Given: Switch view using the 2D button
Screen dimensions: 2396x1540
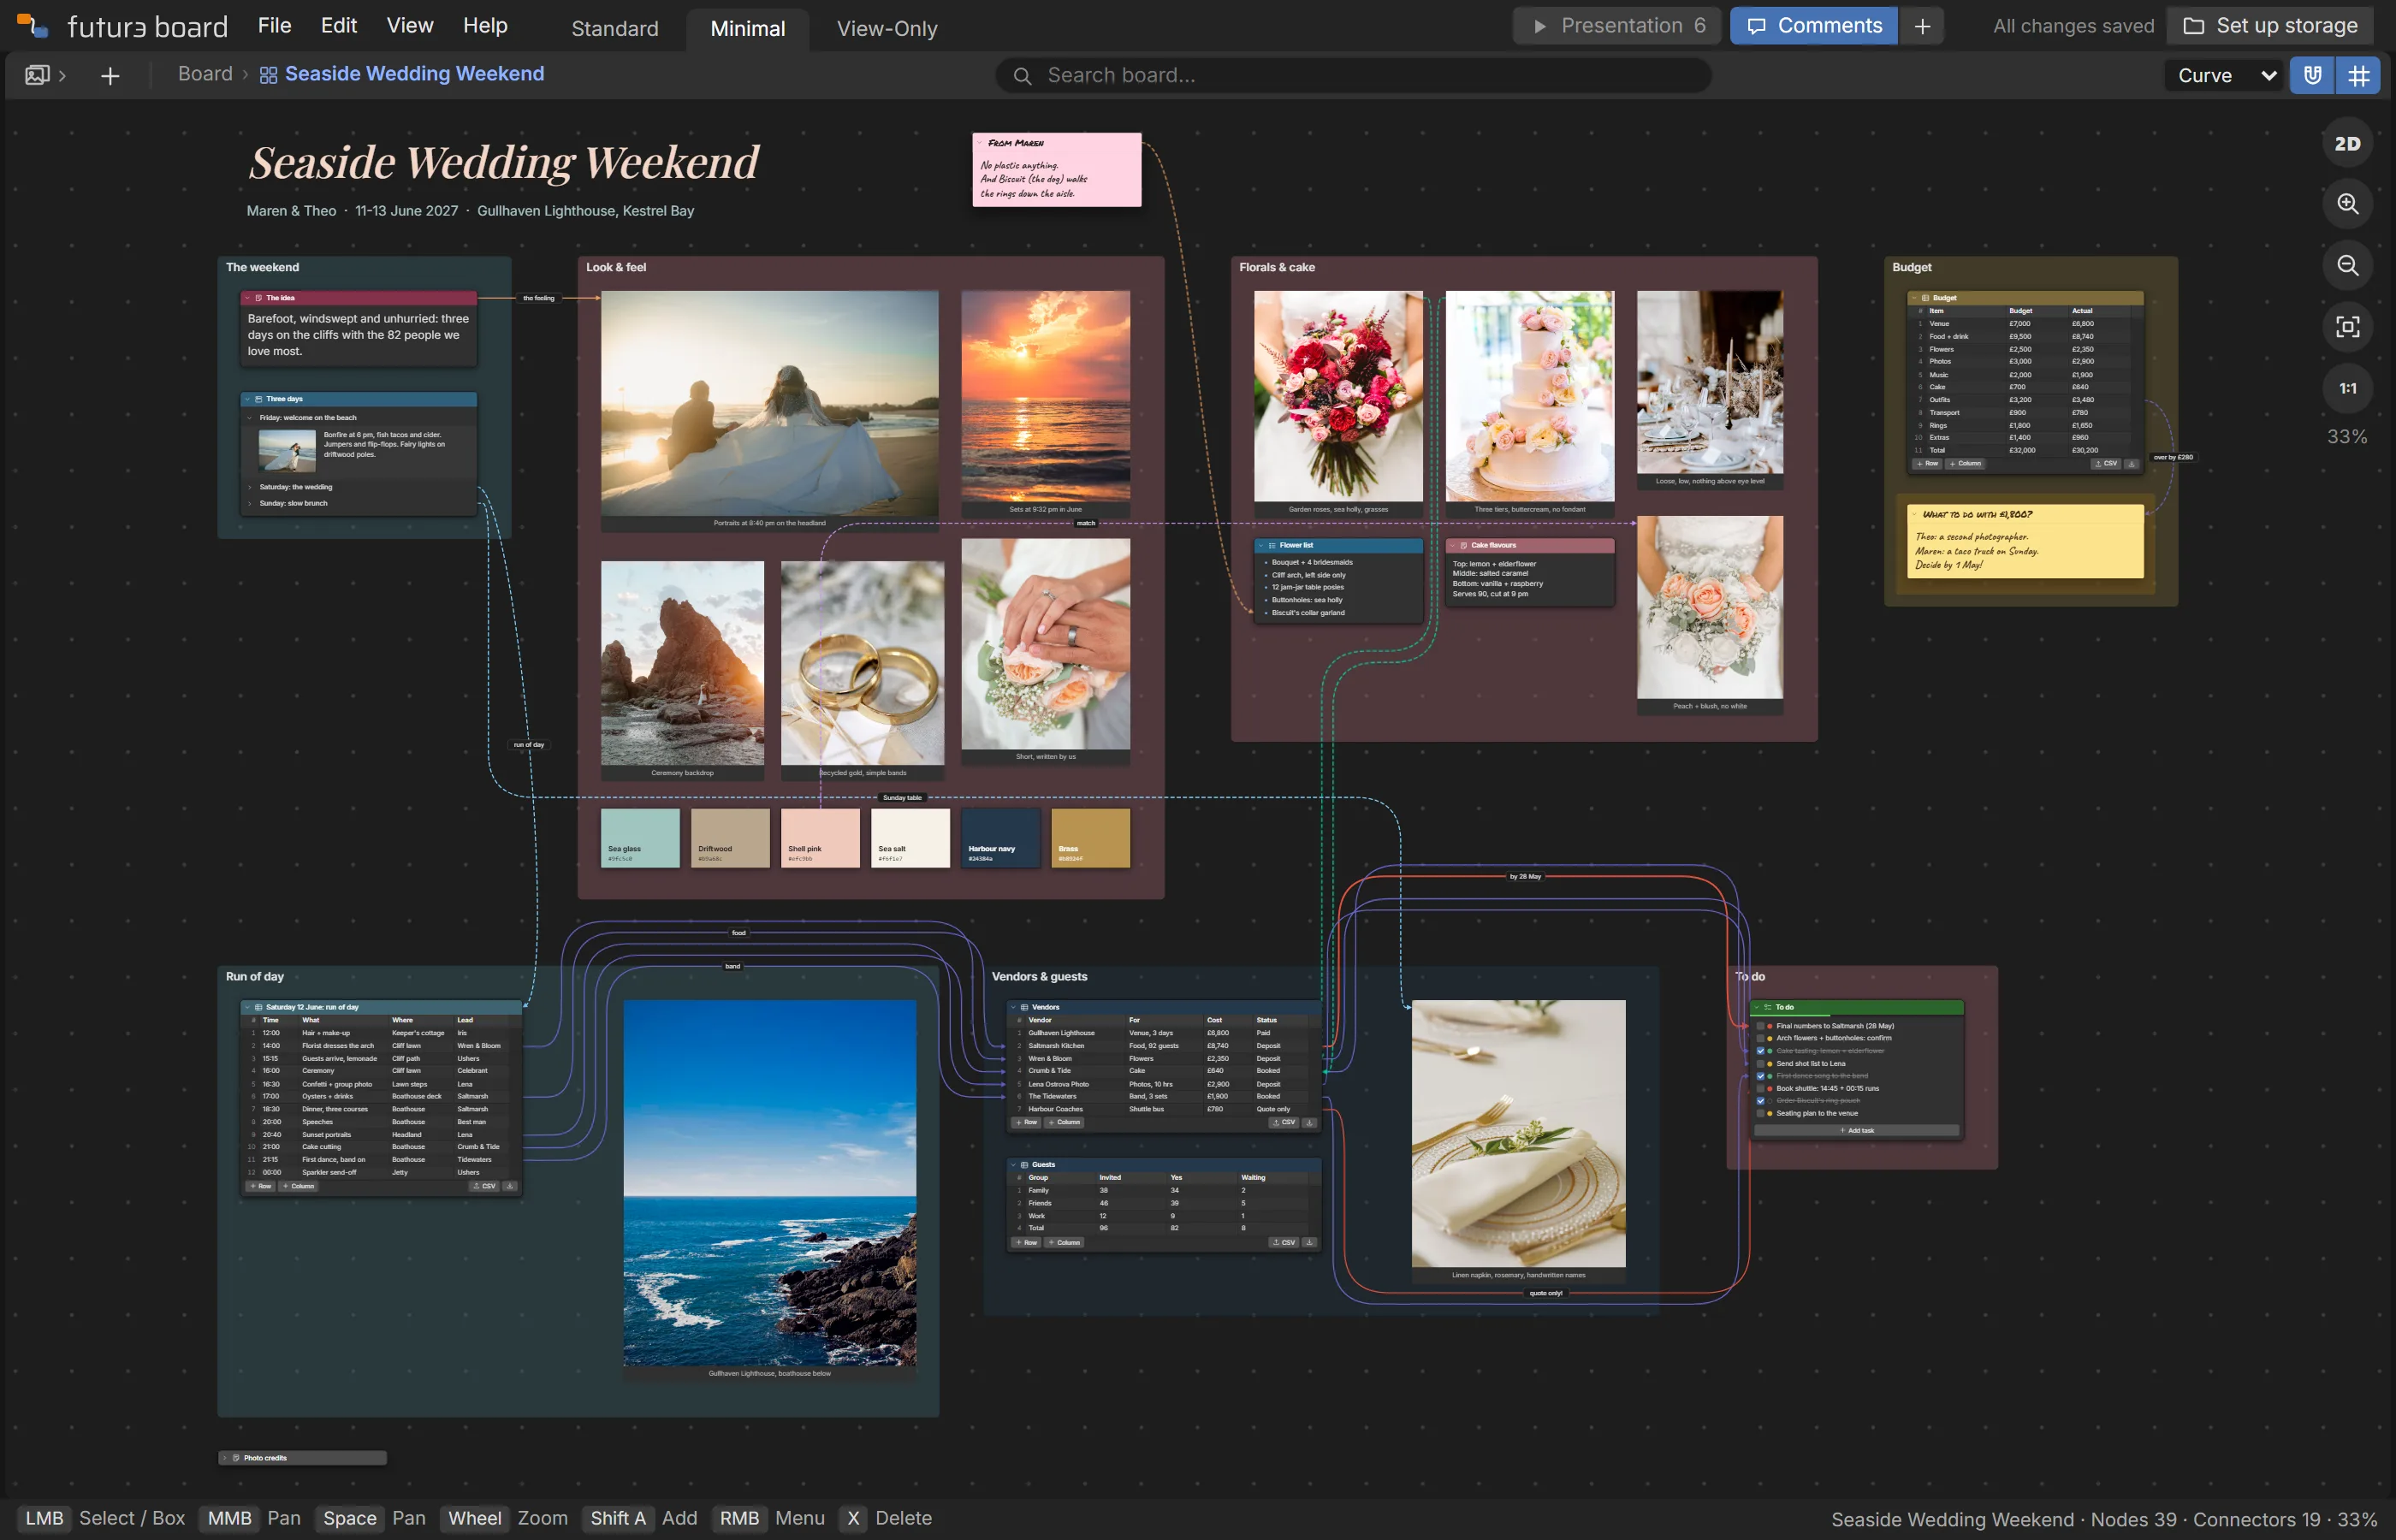Looking at the screenshot, I should [x=2347, y=143].
